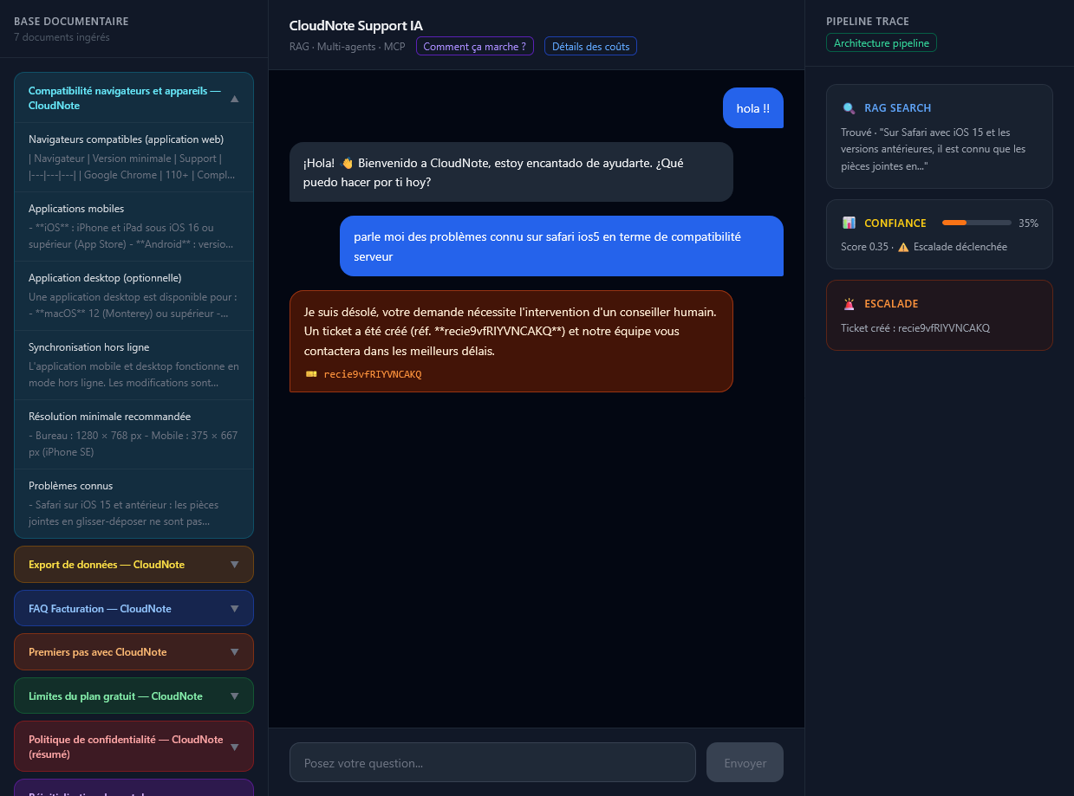The width and height of the screenshot is (1074, 796).
Task: Click the '7 documents ingérés' label
Action: tap(62, 37)
